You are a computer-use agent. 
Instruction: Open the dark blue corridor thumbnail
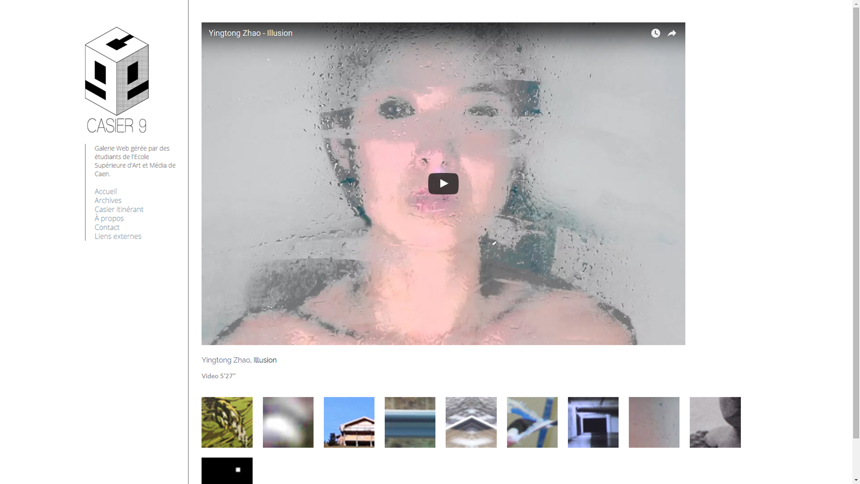(593, 422)
